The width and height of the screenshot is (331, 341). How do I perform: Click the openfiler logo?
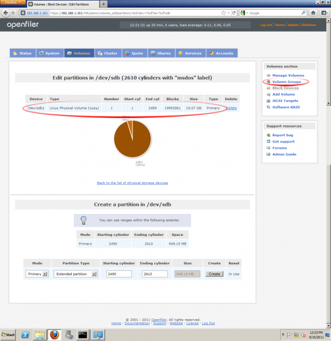point(22,25)
